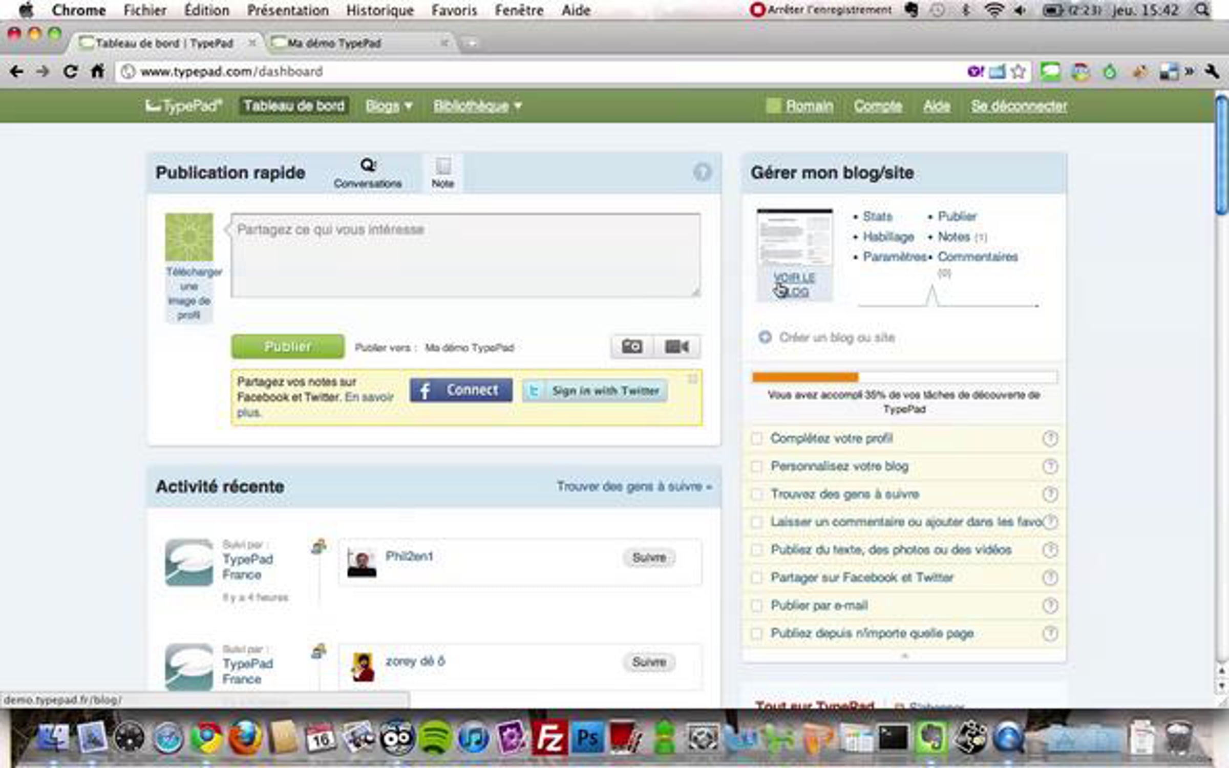Image resolution: width=1229 pixels, height=768 pixels.
Task: Click the Facebook Connect button
Action: tap(461, 390)
